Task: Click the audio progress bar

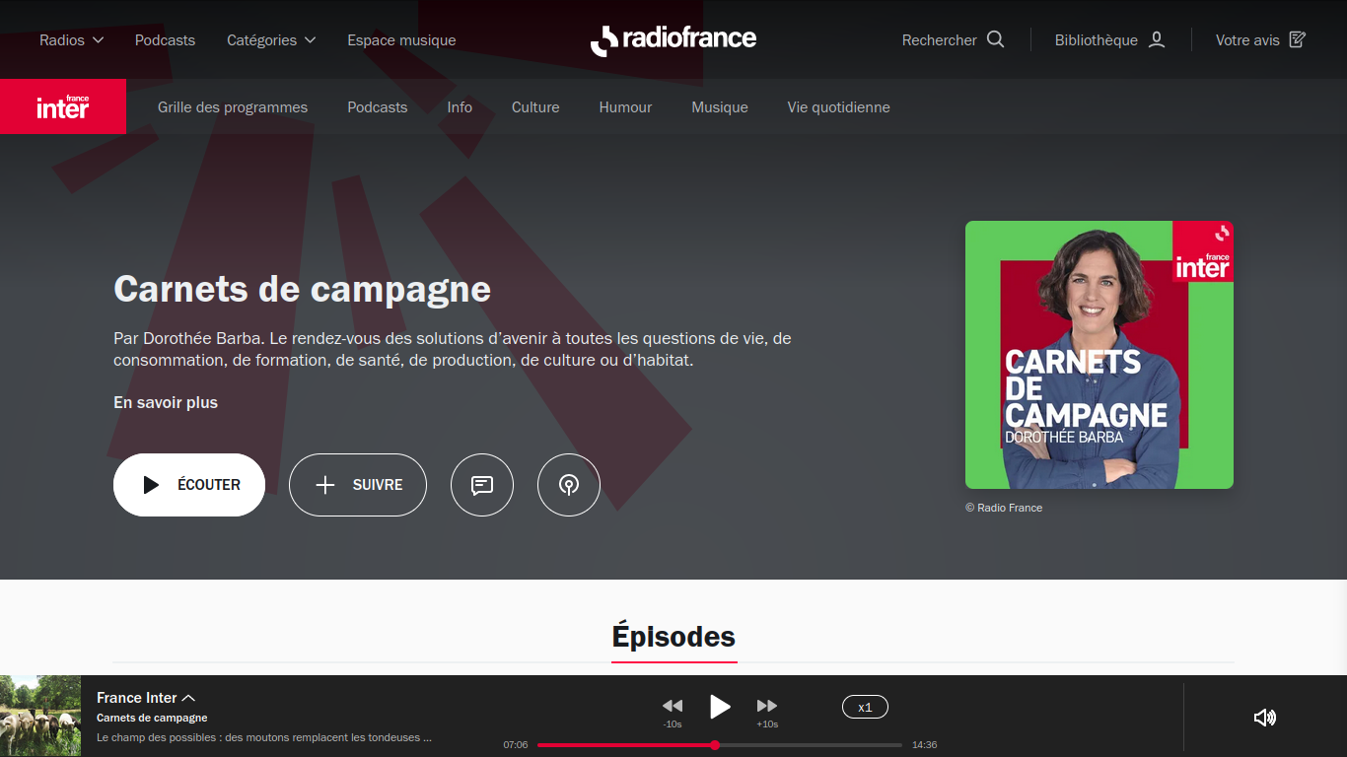Action: pos(720,745)
